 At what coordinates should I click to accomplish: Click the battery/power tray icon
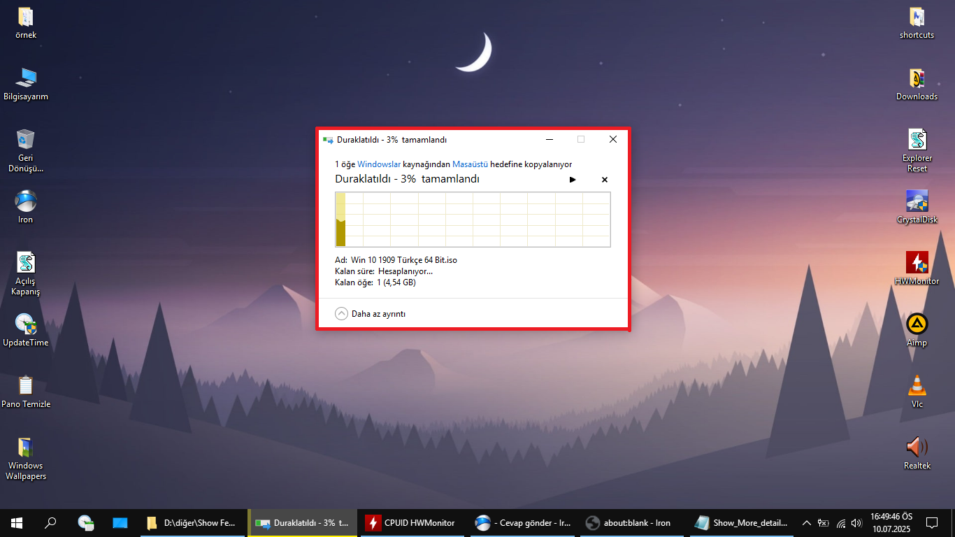(x=824, y=522)
